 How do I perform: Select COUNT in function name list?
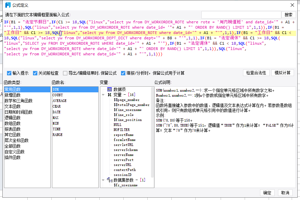point(75,95)
